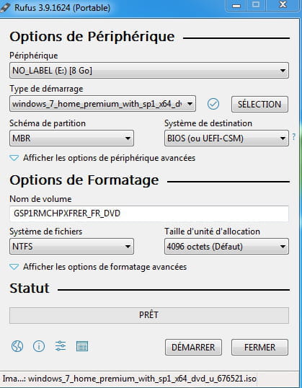Image resolution: width=302 pixels, height=388 pixels.
Task: Click the SÉLECTION button
Action: coord(259,104)
